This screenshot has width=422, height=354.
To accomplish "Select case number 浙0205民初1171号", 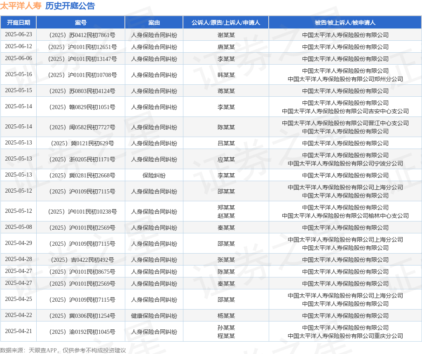I will tap(82, 159).
